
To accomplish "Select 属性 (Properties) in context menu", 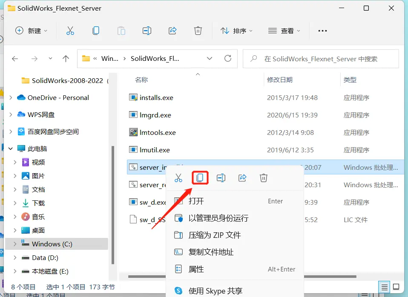I will click(x=235, y=269).
